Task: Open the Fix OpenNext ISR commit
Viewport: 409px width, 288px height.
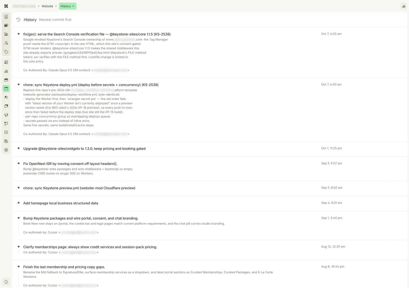Action: click(70, 164)
